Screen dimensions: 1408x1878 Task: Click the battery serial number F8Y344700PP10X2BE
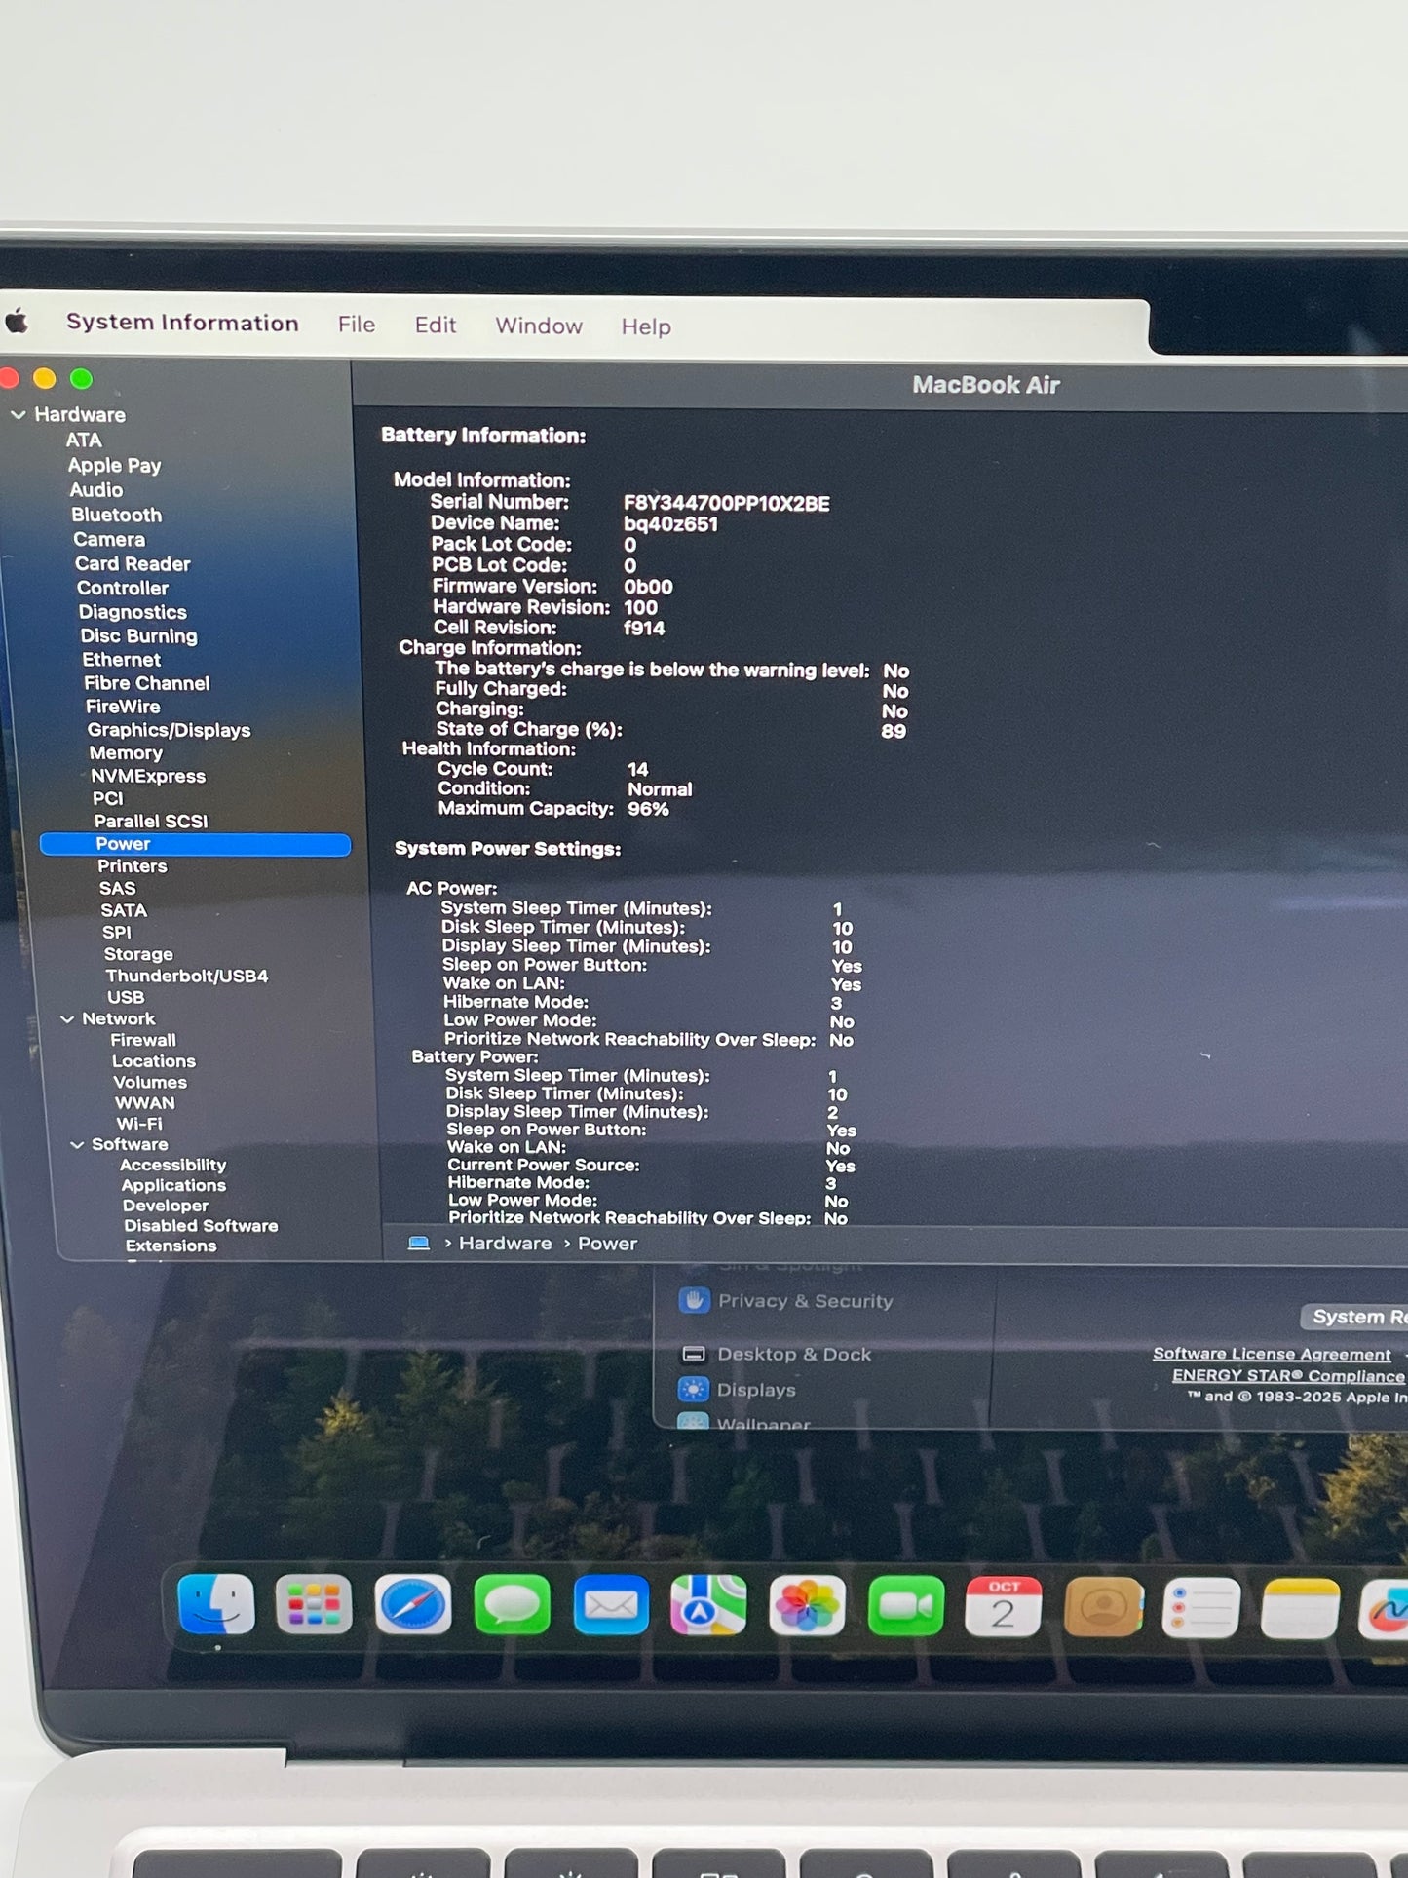coord(726,504)
